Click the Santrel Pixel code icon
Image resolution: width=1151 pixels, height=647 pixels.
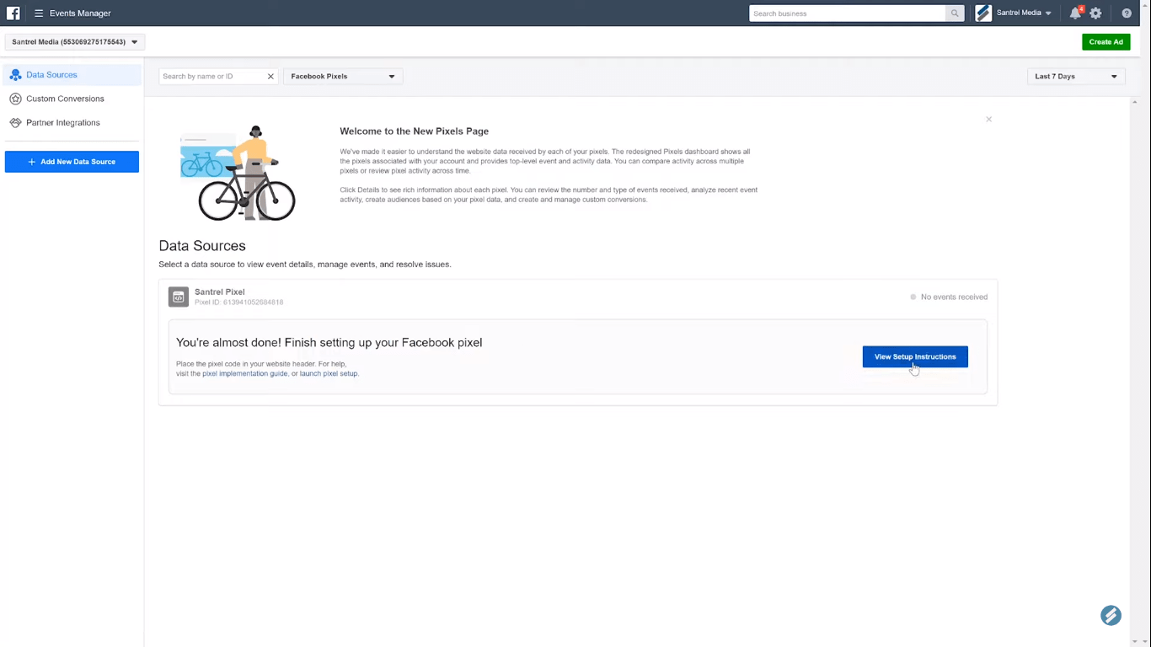point(179,297)
